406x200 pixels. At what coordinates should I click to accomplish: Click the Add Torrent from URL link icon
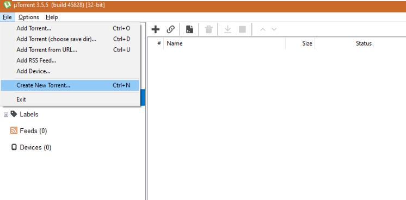pos(170,29)
